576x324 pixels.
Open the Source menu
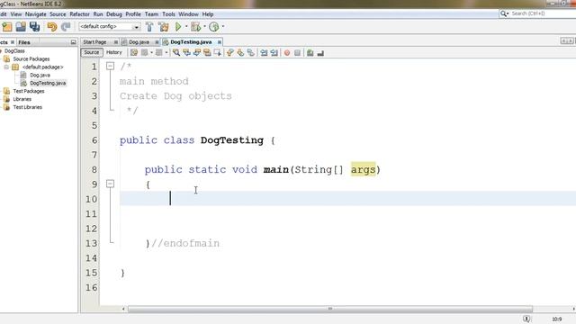(58, 14)
